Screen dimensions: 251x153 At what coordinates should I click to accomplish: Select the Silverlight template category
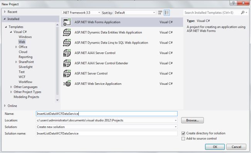click(25, 67)
